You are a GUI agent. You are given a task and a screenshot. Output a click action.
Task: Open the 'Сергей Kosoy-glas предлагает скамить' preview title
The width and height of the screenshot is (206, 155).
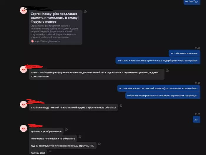(x=55, y=18)
